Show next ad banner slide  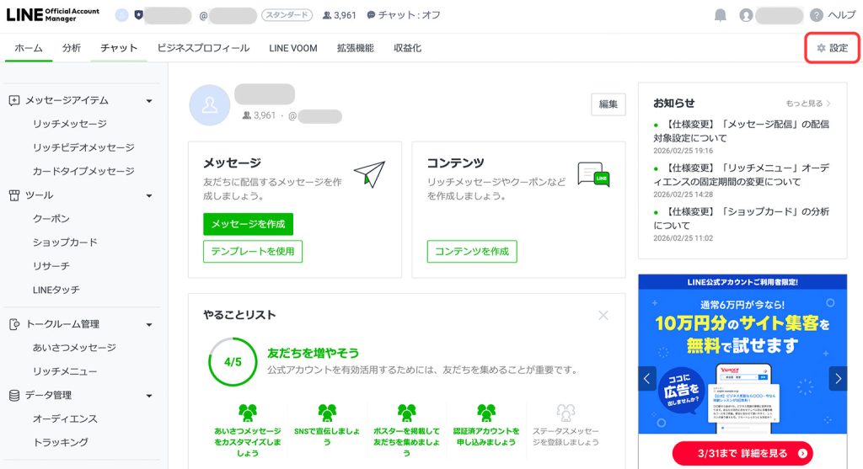(837, 379)
